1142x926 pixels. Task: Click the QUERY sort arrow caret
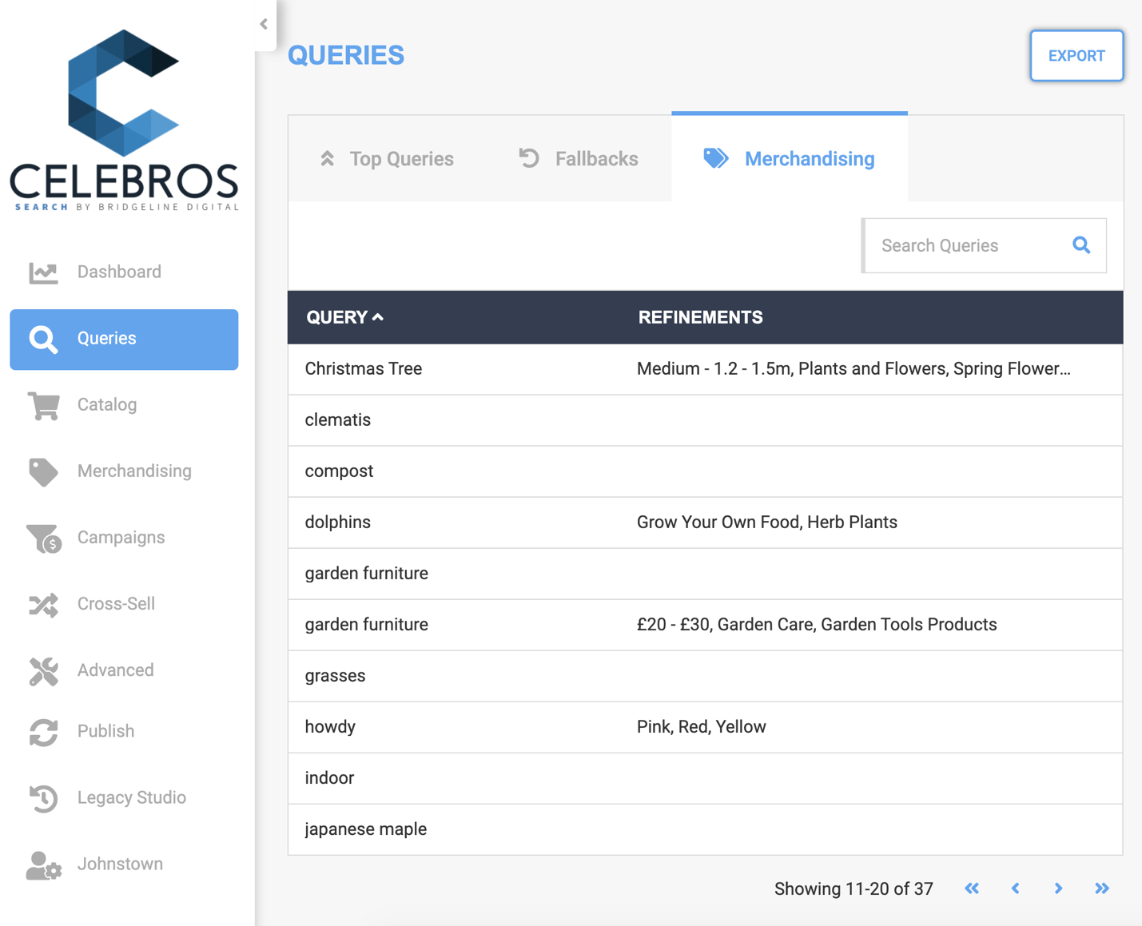378,317
